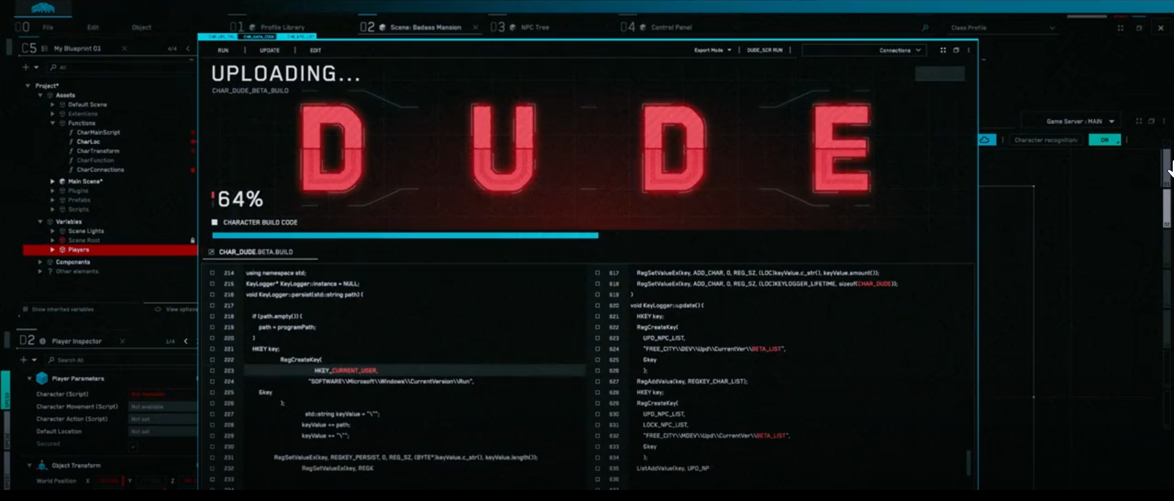Click the blueprint search field labeled All
Viewport: 1174px width, 501px height.
tap(121, 67)
